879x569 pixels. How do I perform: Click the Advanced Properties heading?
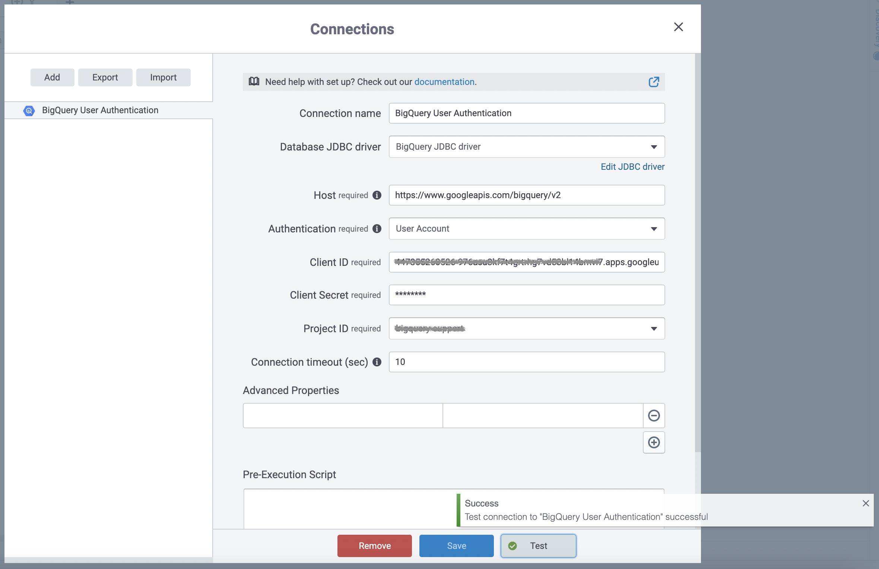(291, 390)
